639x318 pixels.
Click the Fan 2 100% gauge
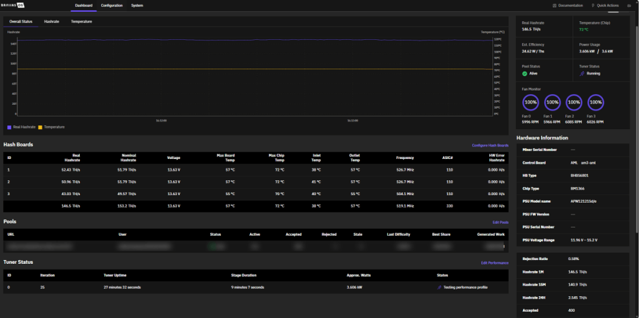coord(574,103)
